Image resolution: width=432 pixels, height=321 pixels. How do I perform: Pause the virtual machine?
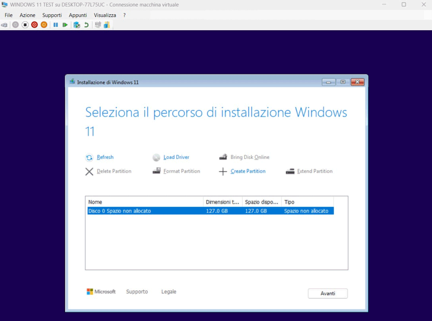point(56,25)
